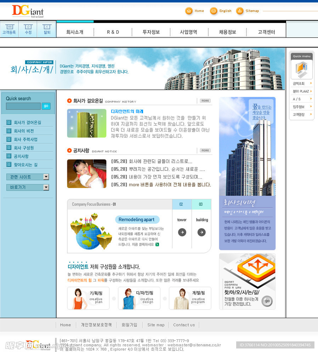Open the 회사소개 menu
This screenshot has height=352, width=318.
(x=75, y=32)
